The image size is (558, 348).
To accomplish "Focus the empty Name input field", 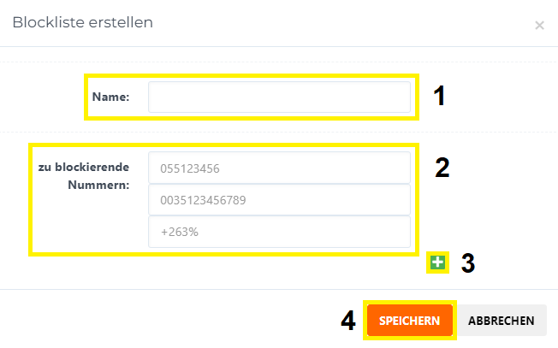I will pyautogui.click(x=279, y=97).
